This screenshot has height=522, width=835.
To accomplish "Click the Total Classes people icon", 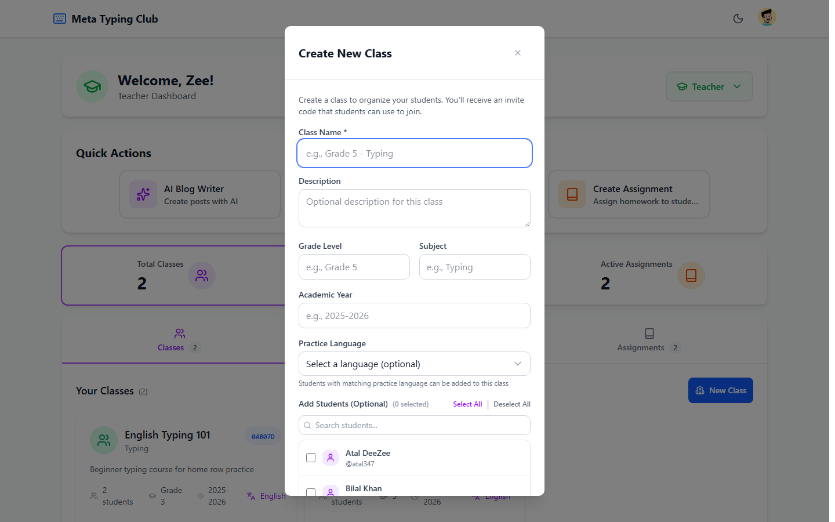I will click(x=202, y=275).
